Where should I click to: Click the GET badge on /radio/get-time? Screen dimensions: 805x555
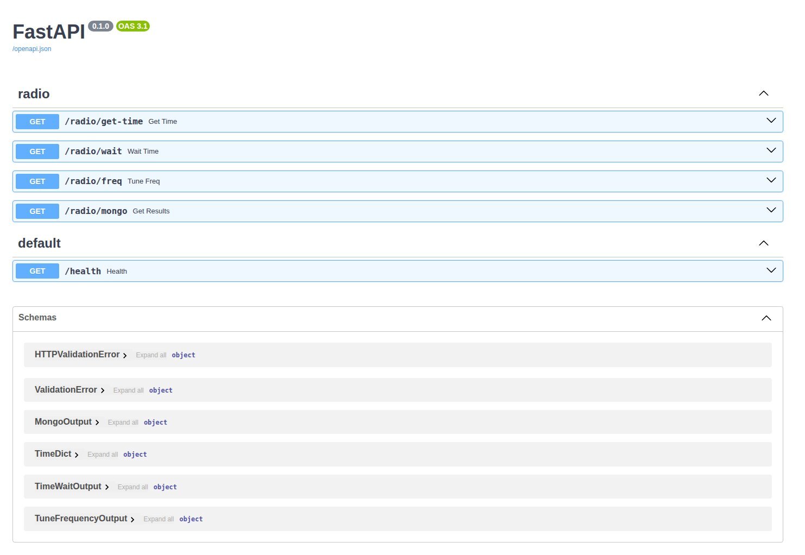click(x=37, y=121)
